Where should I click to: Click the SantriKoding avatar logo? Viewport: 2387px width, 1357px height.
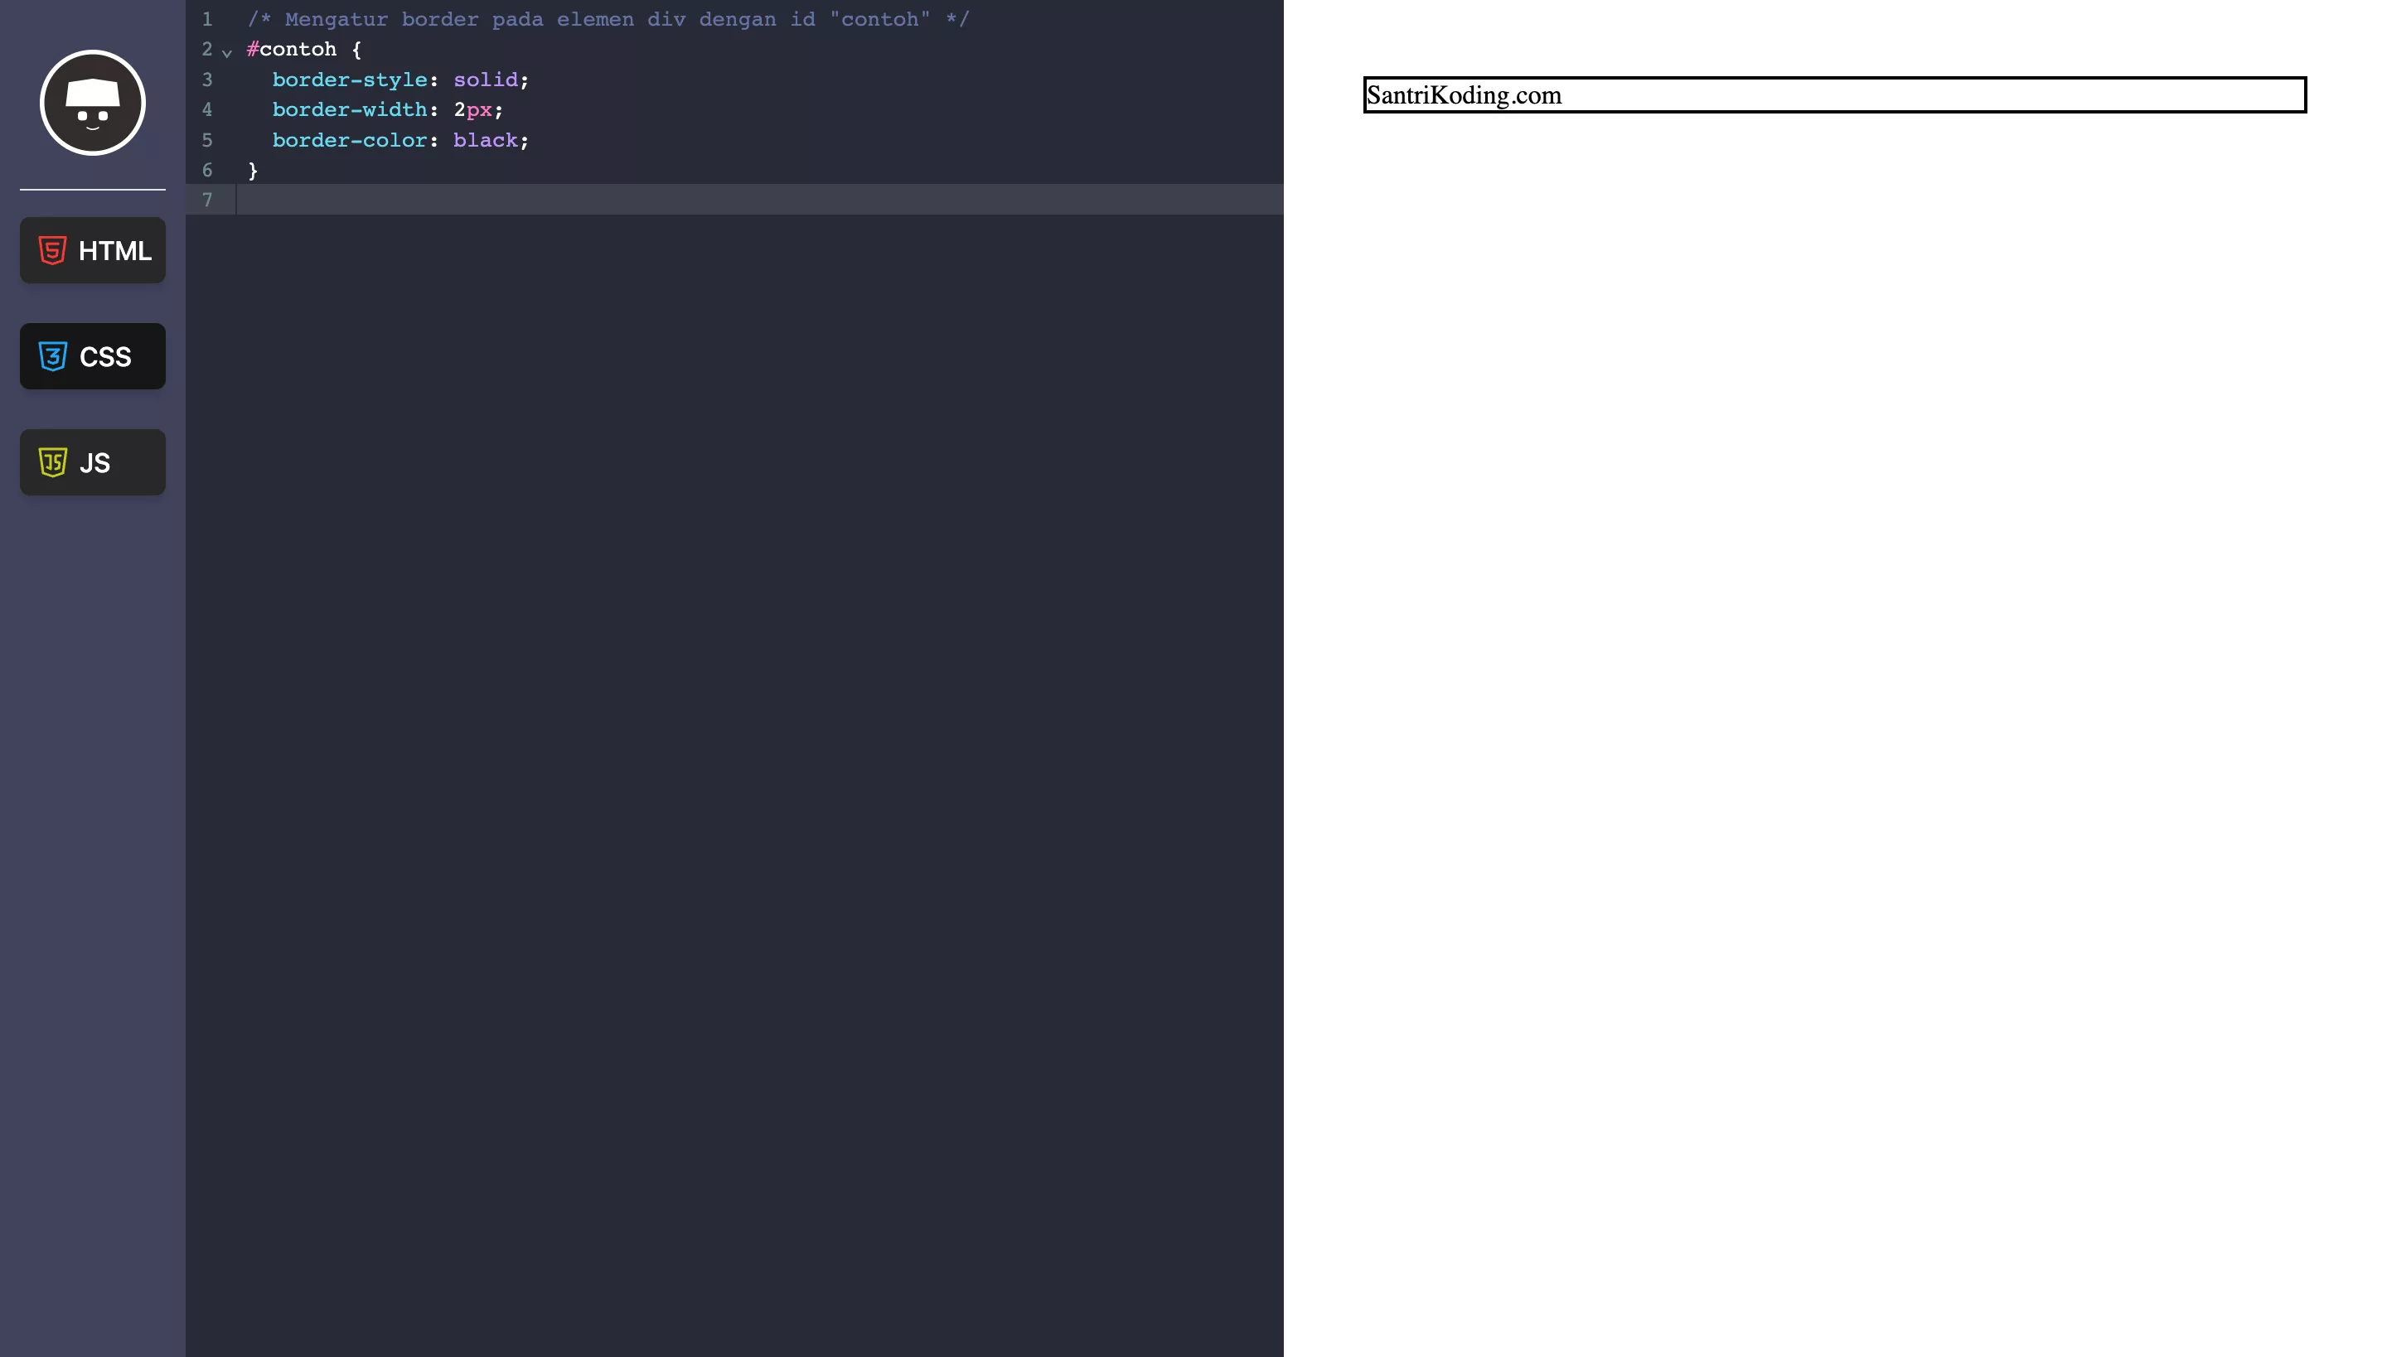[92, 103]
